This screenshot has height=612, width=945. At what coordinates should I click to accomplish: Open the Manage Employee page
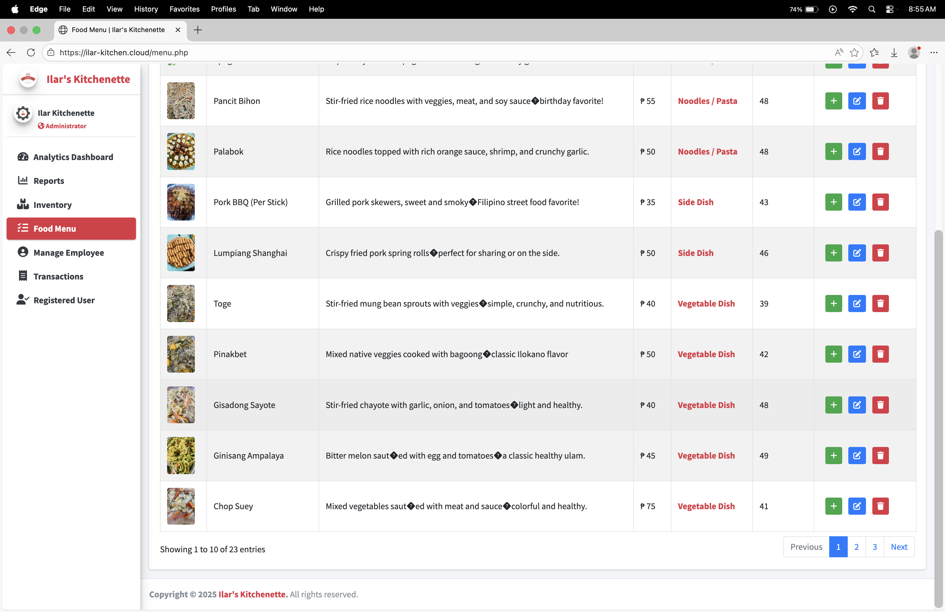tap(69, 253)
